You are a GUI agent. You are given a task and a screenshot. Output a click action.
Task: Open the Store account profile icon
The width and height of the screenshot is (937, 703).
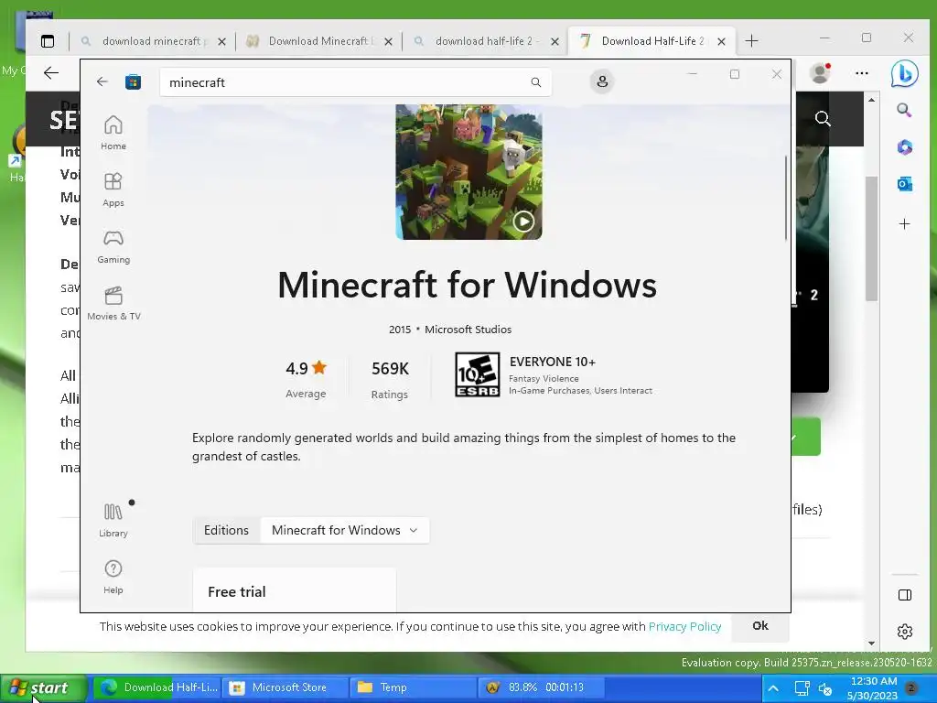pyautogui.click(x=602, y=81)
